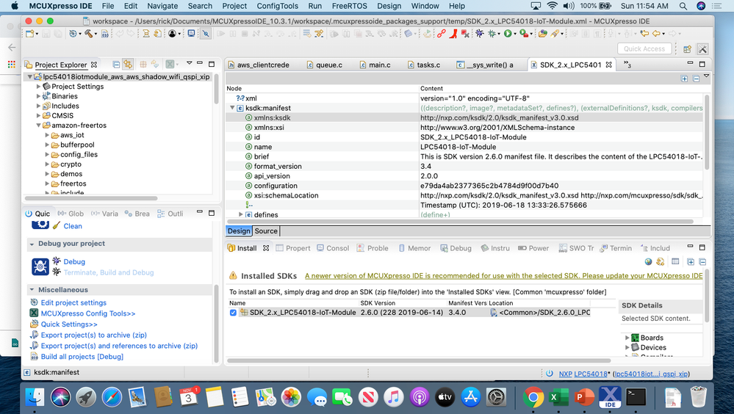The width and height of the screenshot is (734, 414).
Task: Expand the aws_iot folder
Action: tap(47, 135)
